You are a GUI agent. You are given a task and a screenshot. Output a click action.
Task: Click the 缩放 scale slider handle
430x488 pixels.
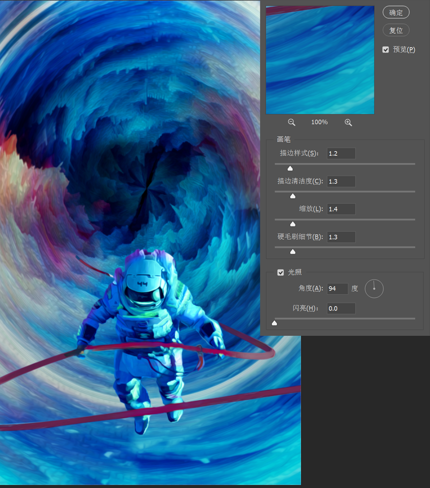pos(293,224)
